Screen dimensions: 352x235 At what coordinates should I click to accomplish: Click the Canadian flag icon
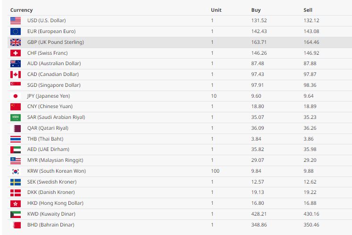16,74
